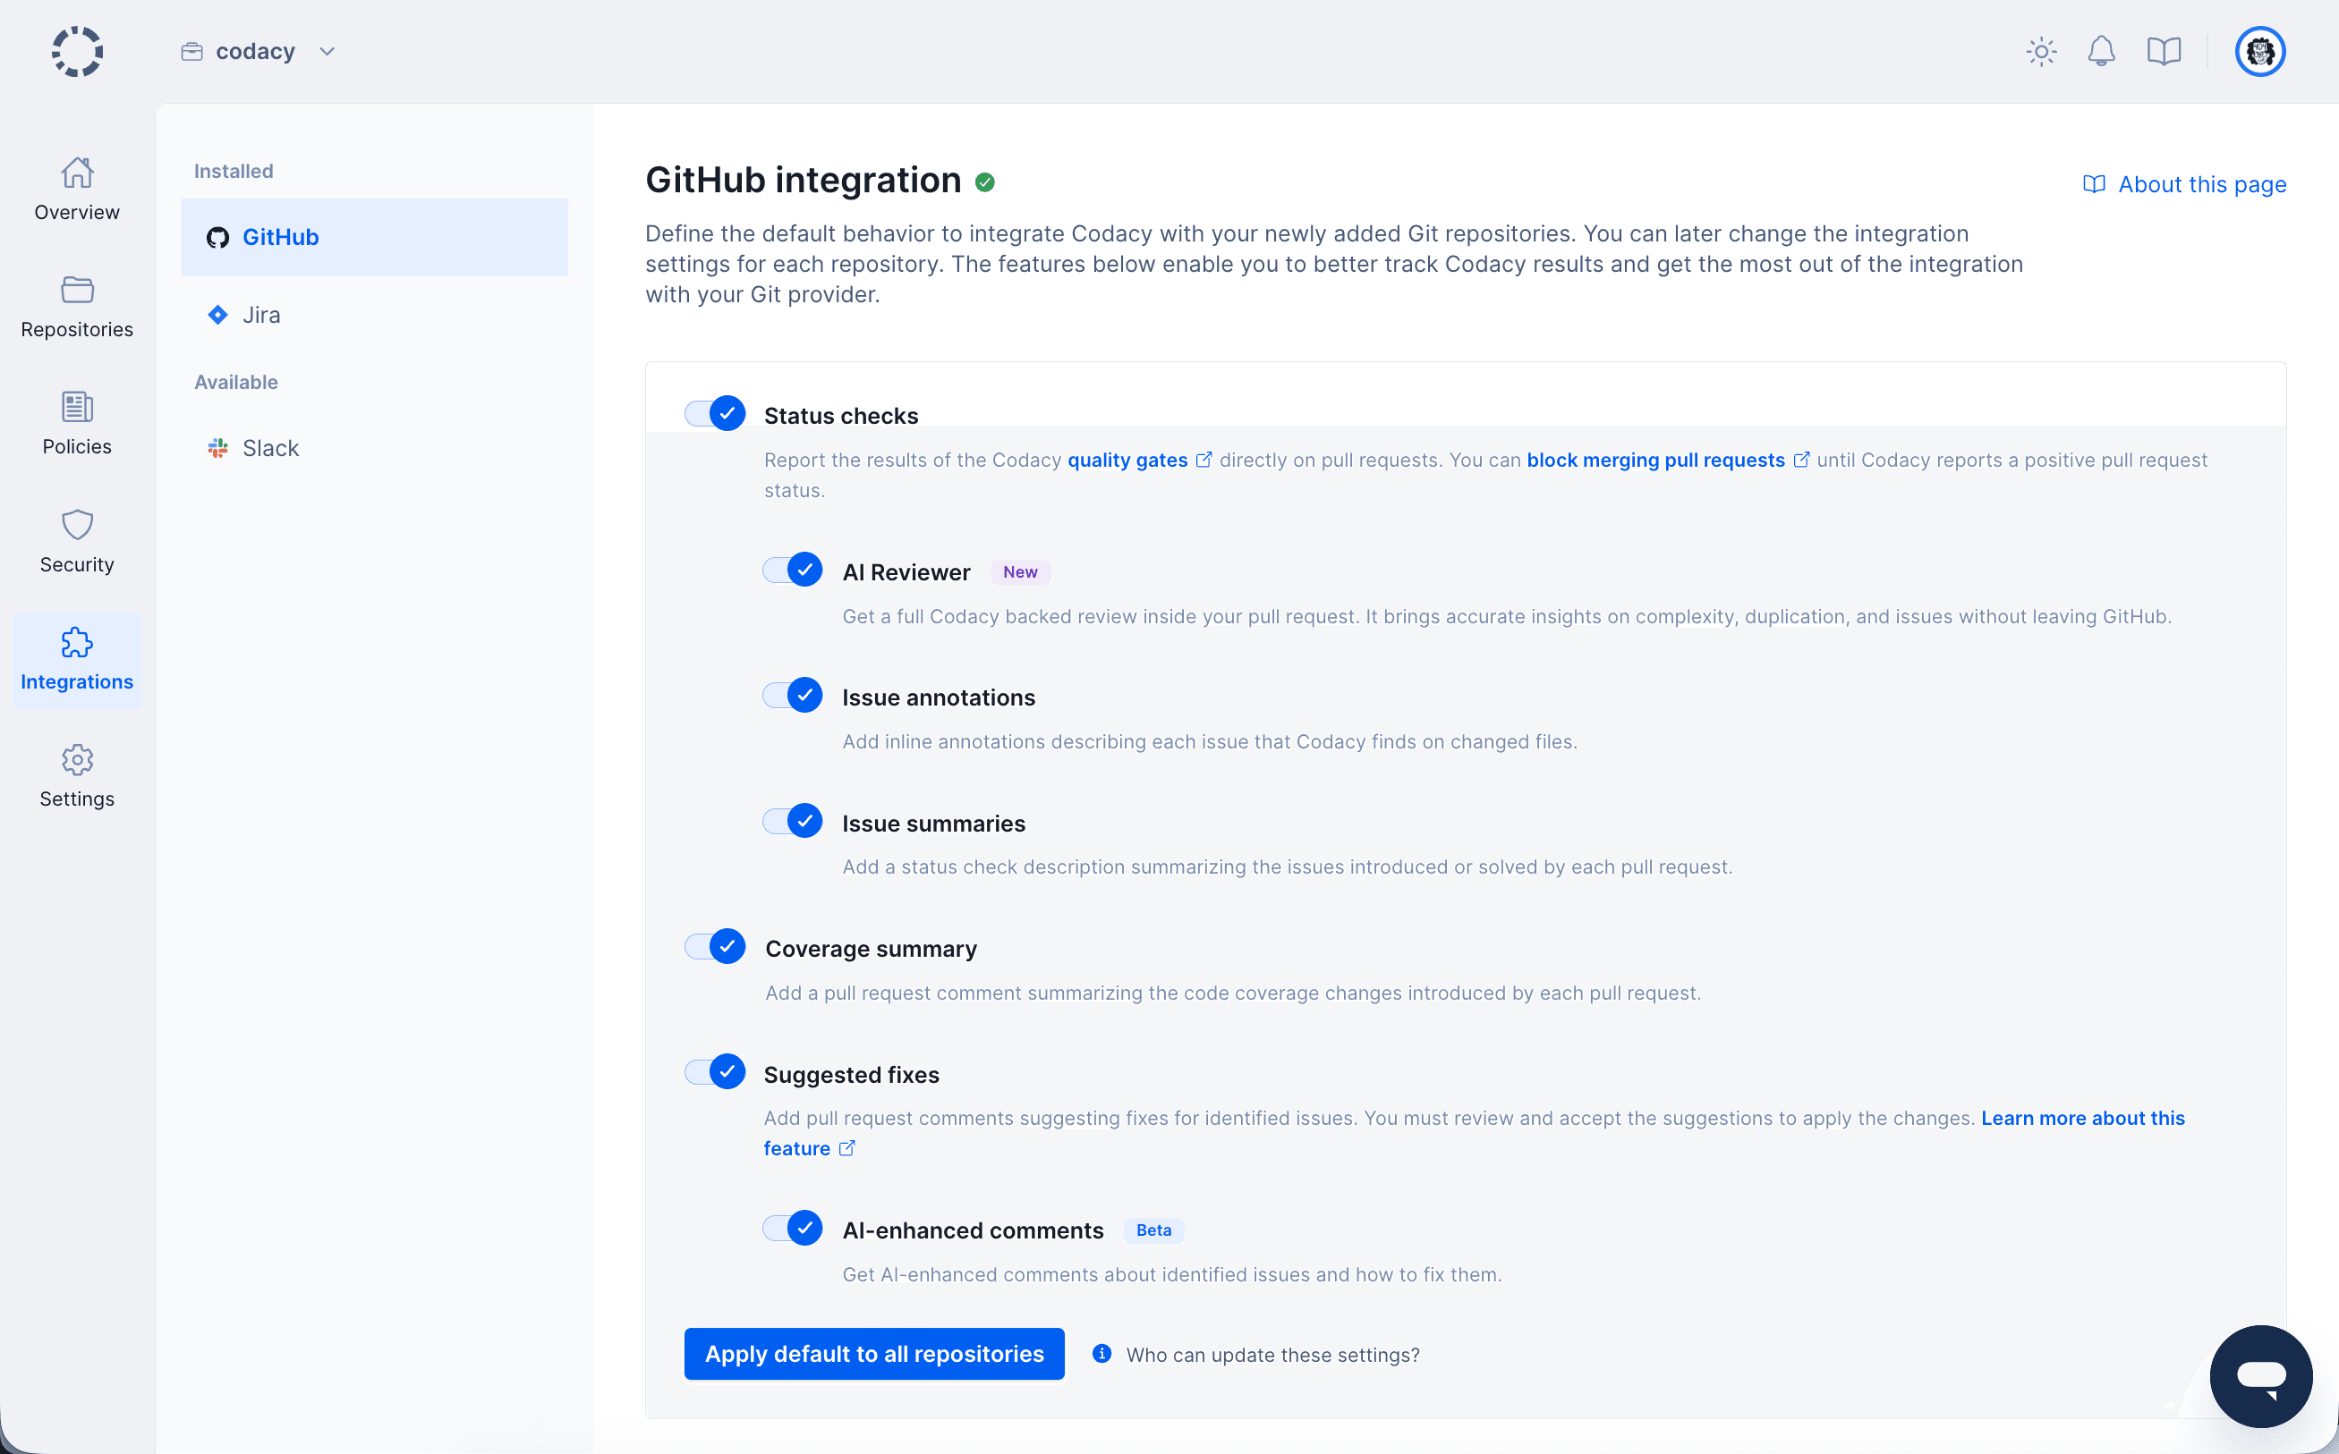Open the user avatar menu

click(2260, 51)
